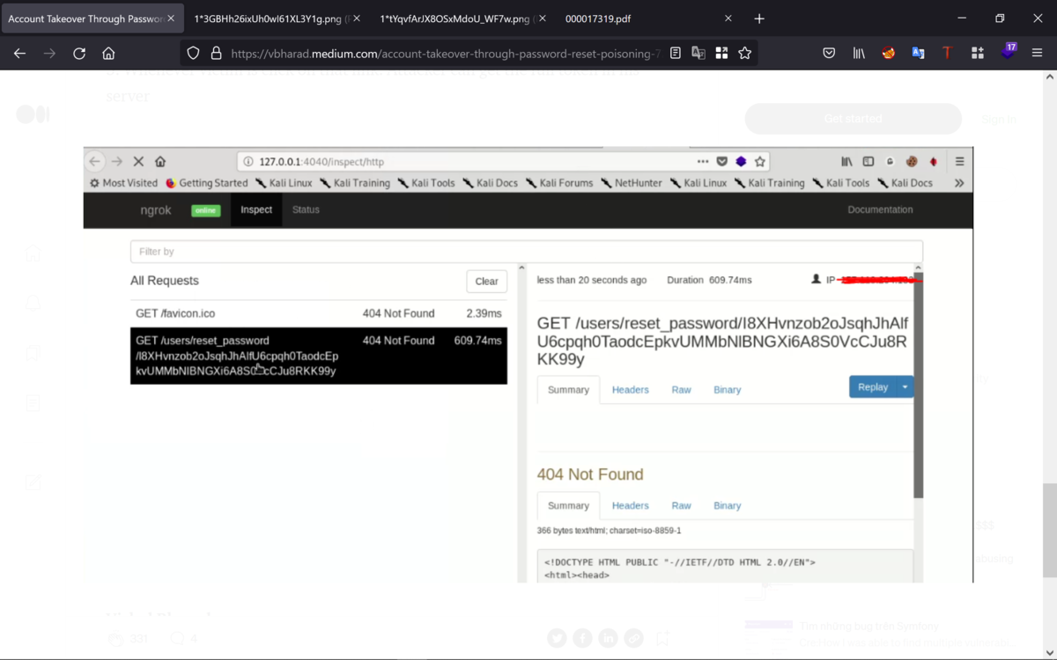Image resolution: width=1057 pixels, height=660 pixels.
Task: Share article via Twitter icon
Action: click(x=557, y=638)
